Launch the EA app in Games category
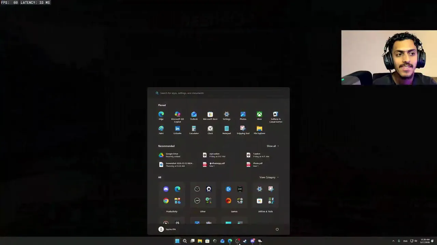The width and height of the screenshot is (437, 245). point(228,201)
